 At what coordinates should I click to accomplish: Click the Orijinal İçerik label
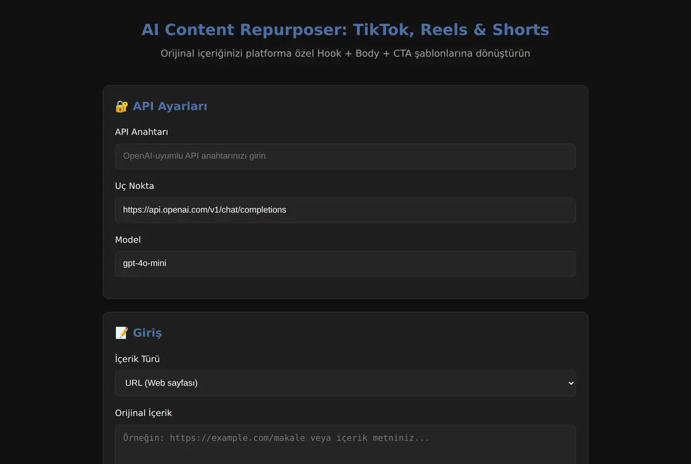coord(143,413)
